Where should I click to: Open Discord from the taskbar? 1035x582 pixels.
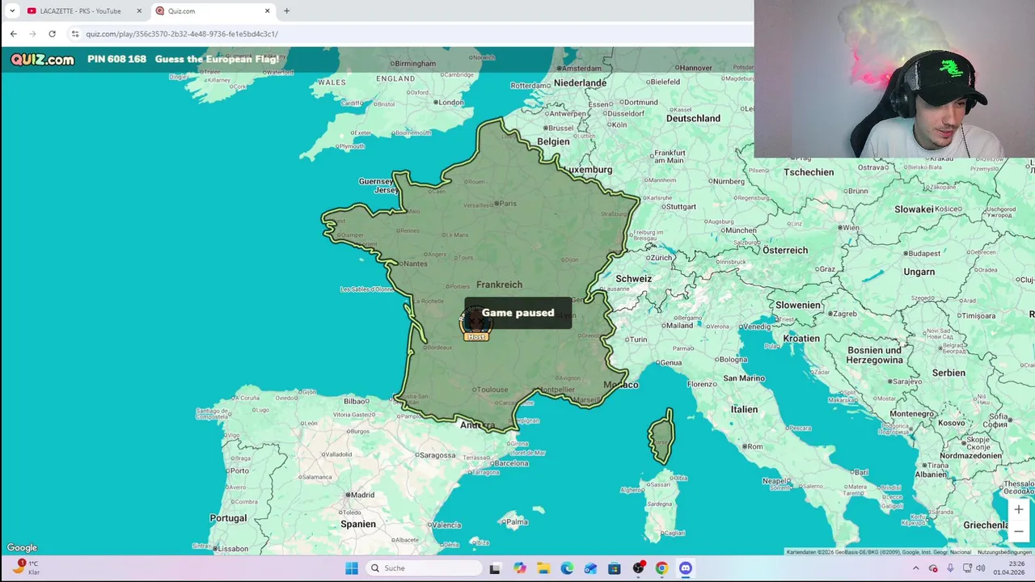coord(686,568)
